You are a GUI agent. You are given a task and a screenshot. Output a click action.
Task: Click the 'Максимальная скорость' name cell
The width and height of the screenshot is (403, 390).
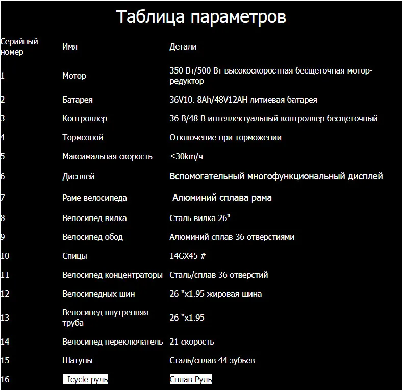[x=108, y=156]
